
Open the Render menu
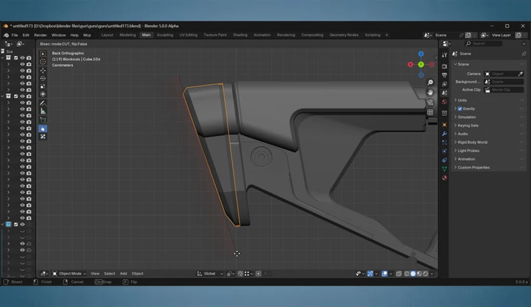tap(40, 35)
